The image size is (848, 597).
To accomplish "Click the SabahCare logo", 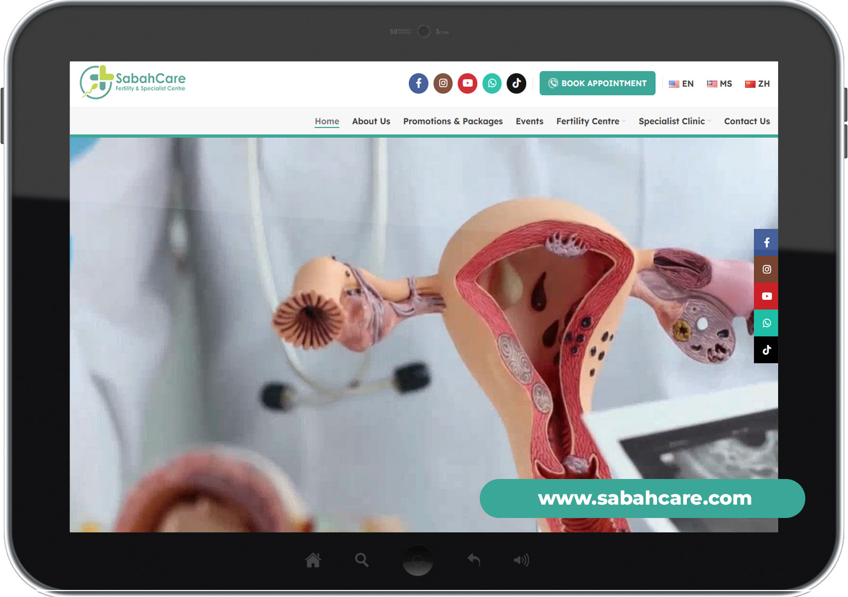I will pyautogui.click(x=133, y=82).
